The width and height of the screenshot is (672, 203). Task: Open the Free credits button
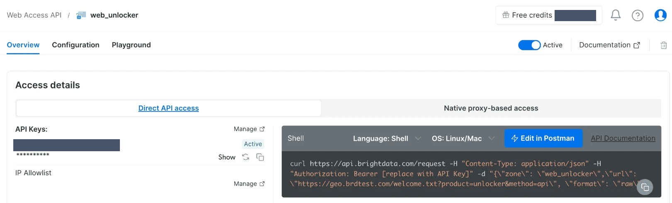(x=549, y=15)
